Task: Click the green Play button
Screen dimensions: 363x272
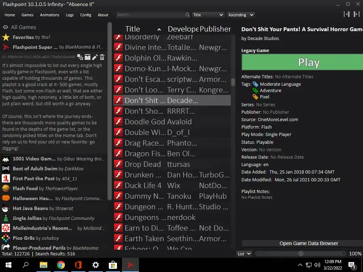Action: 302,62
